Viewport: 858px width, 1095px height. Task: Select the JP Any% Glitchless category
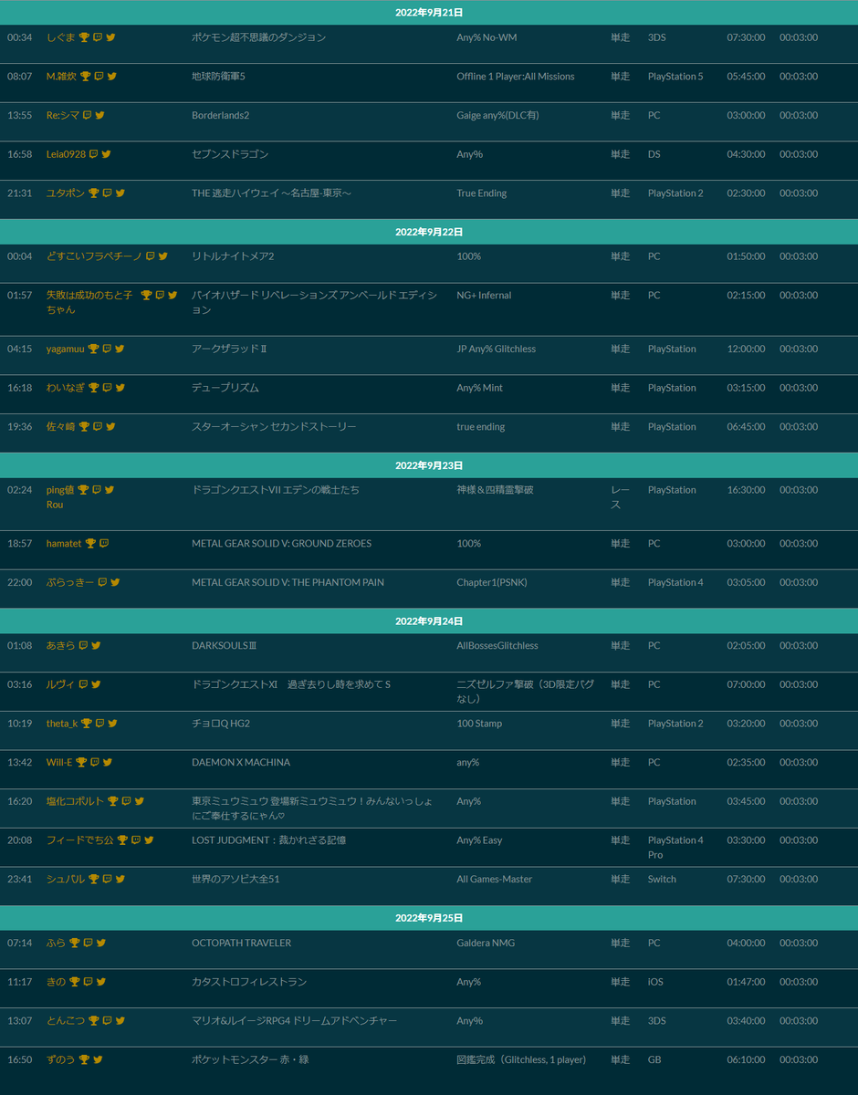point(496,349)
